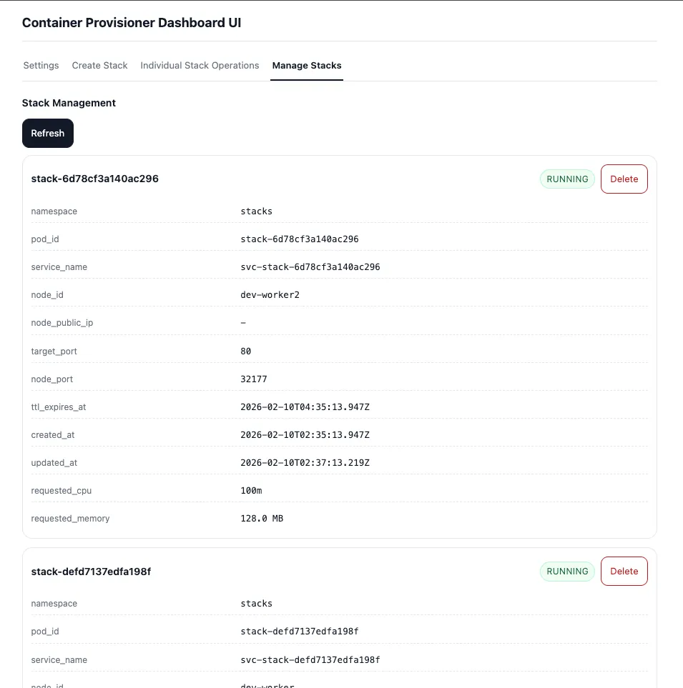The height and width of the screenshot is (688, 683).
Task: Click the updated_at timestamp of first stack
Action: 305,462
